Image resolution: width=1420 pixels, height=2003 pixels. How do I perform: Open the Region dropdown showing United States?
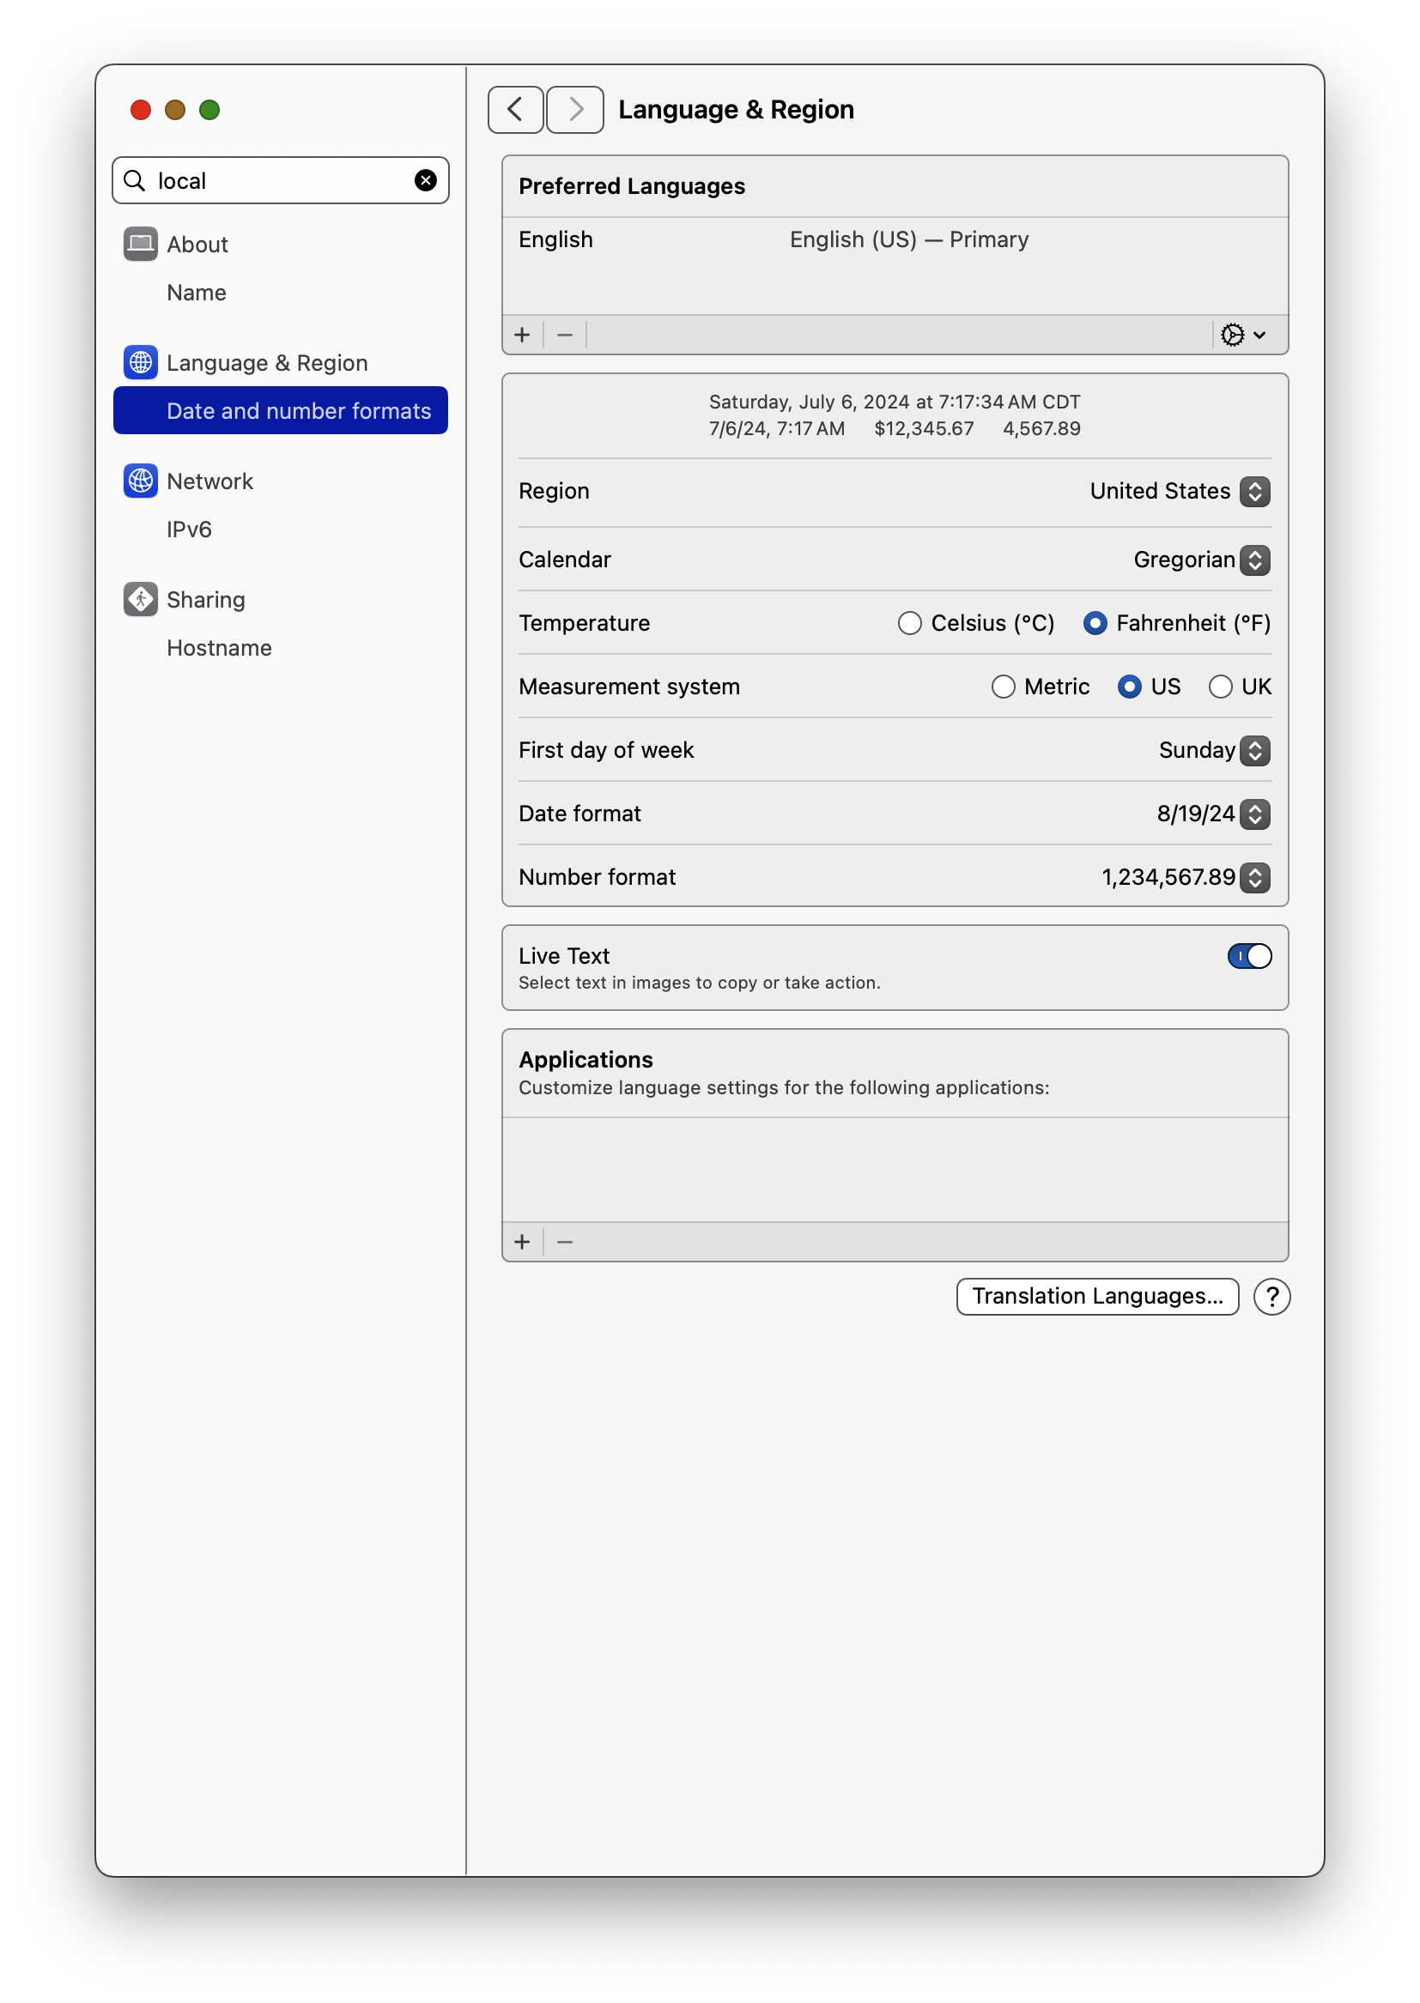click(x=1255, y=491)
